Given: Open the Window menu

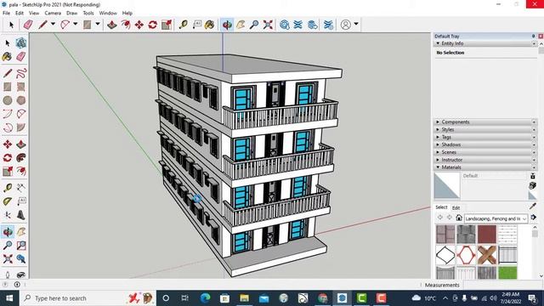Looking at the screenshot, I should (x=108, y=13).
